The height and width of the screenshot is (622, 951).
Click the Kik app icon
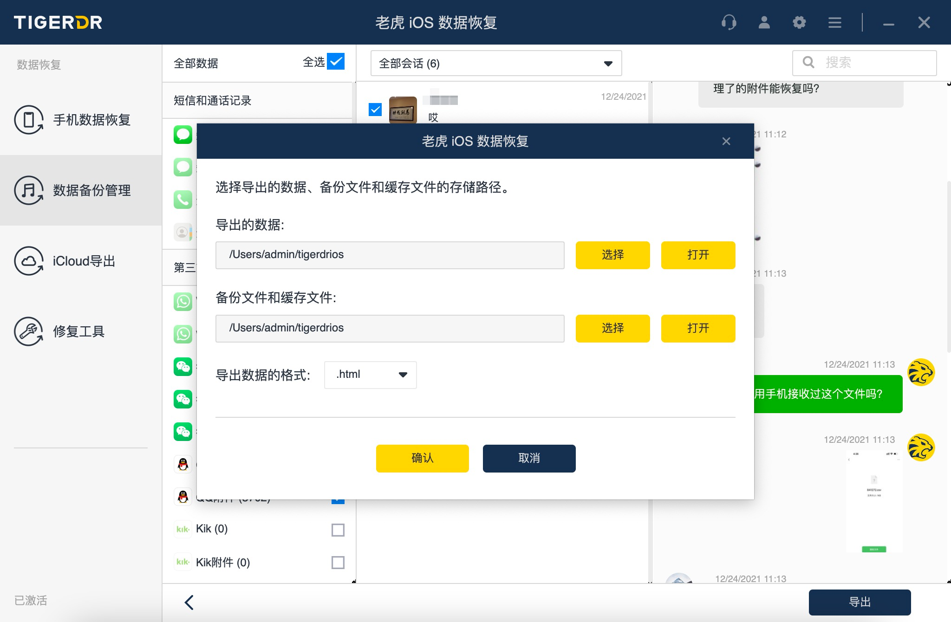tap(183, 529)
